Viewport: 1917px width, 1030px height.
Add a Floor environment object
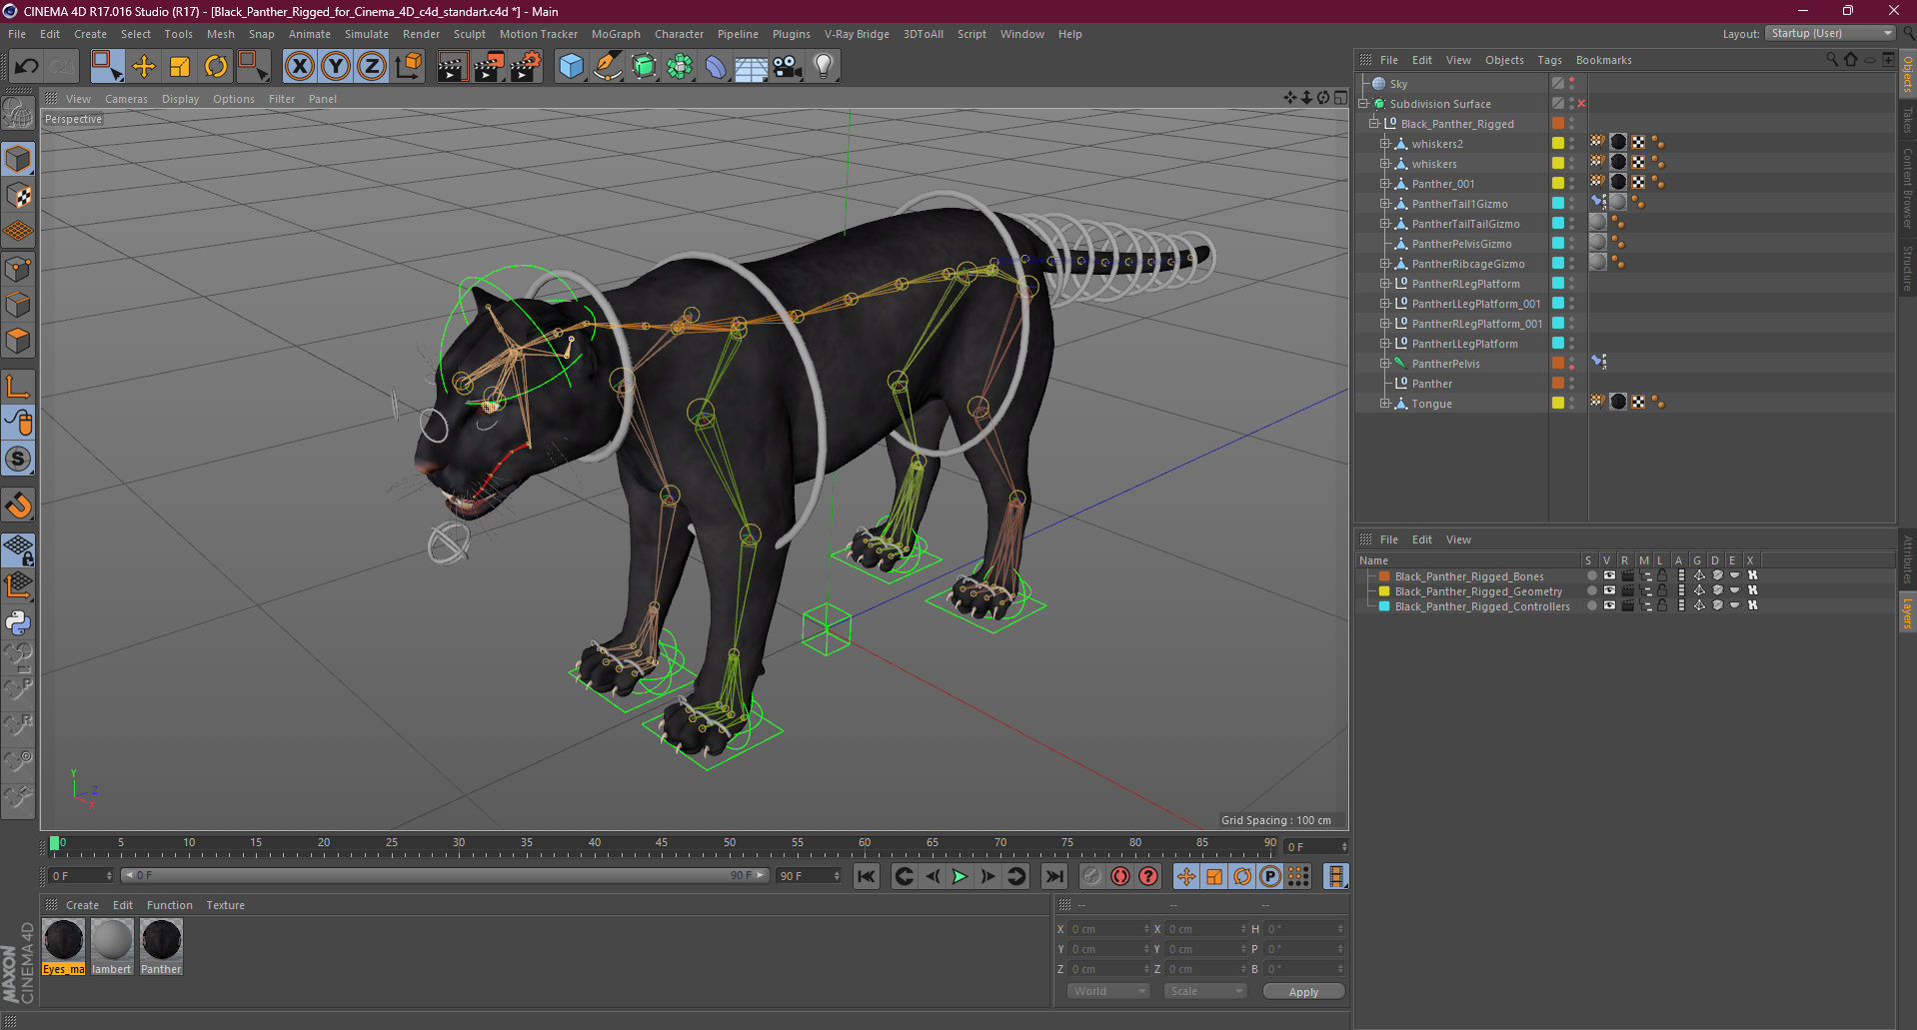point(751,67)
